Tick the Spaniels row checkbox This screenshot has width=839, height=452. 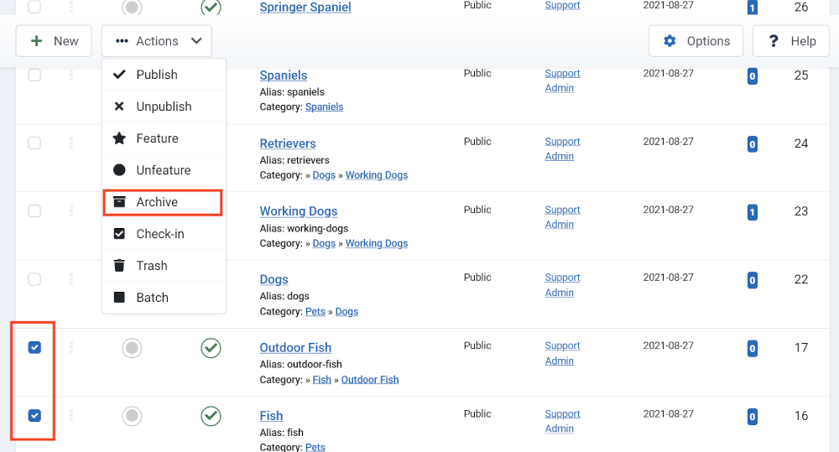pos(34,75)
